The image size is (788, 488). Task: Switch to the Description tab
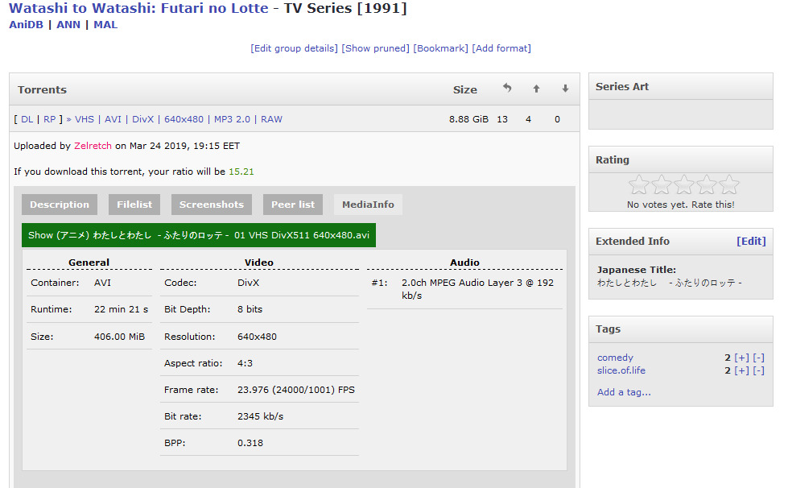coord(60,205)
